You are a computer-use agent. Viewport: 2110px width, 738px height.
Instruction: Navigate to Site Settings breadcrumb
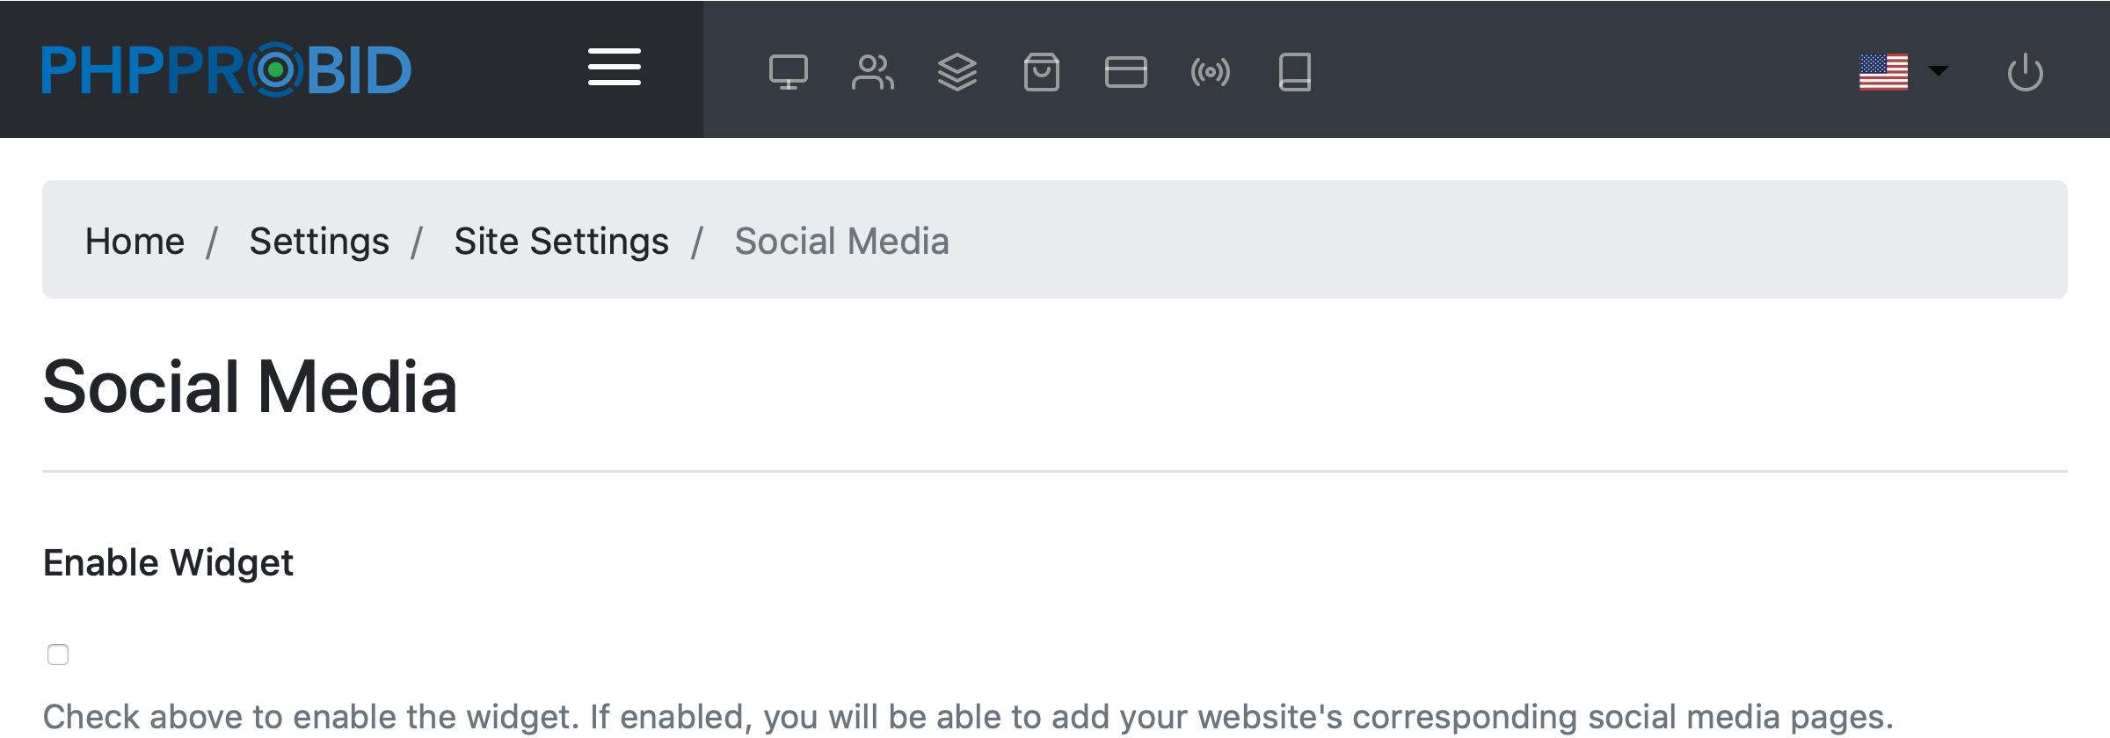point(561,241)
